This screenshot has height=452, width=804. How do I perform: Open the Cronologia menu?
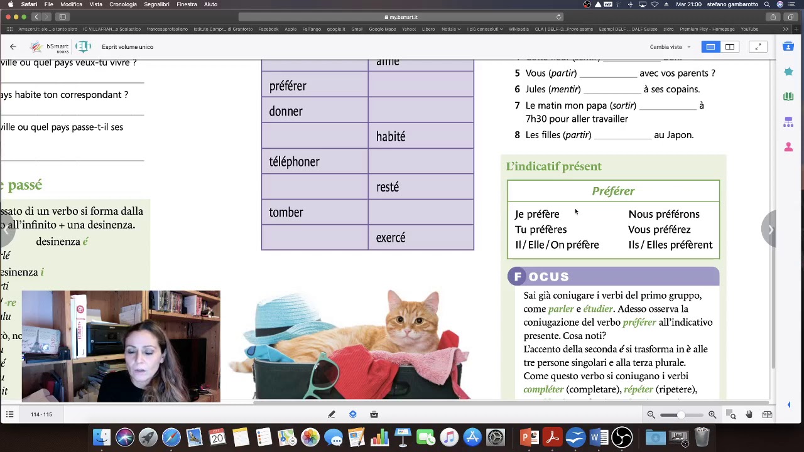coord(122,4)
